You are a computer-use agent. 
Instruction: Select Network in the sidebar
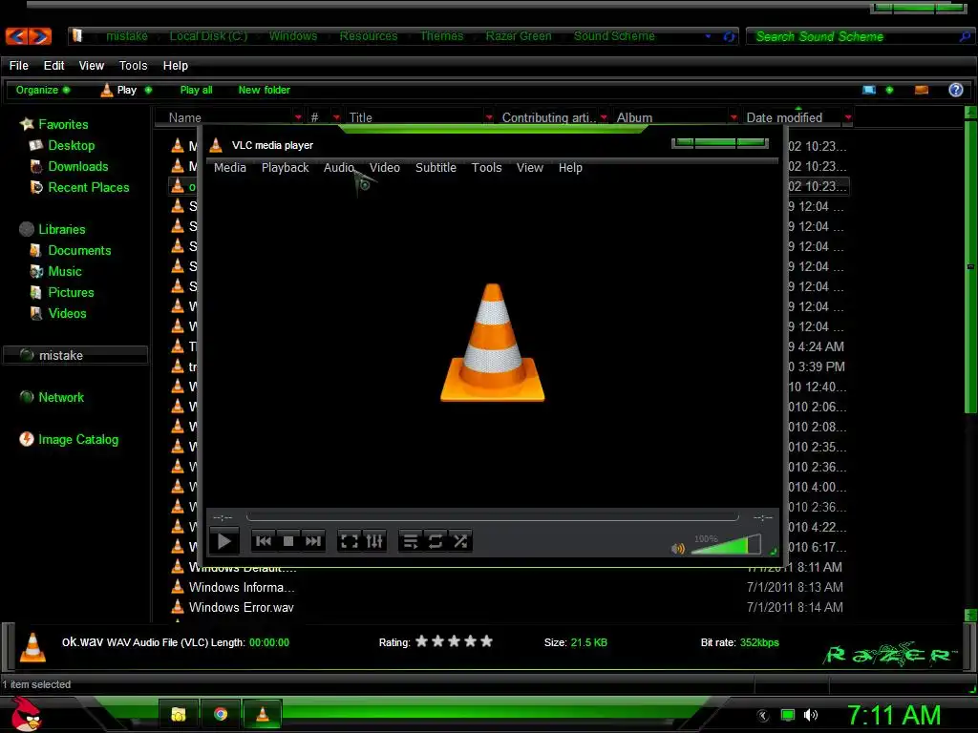point(61,398)
